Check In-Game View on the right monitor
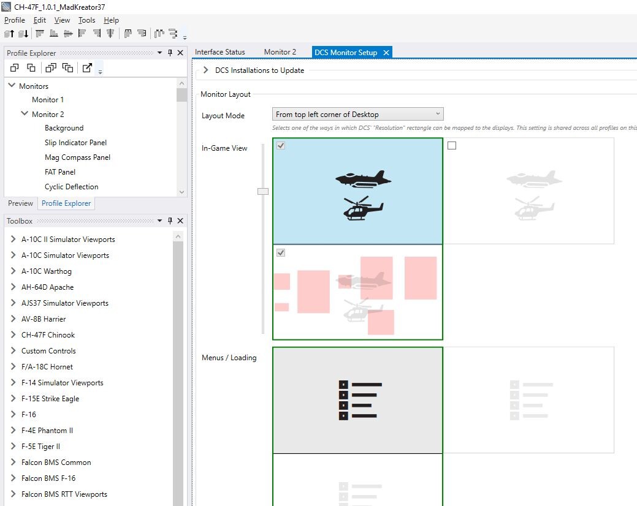 [x=452, y=145]
